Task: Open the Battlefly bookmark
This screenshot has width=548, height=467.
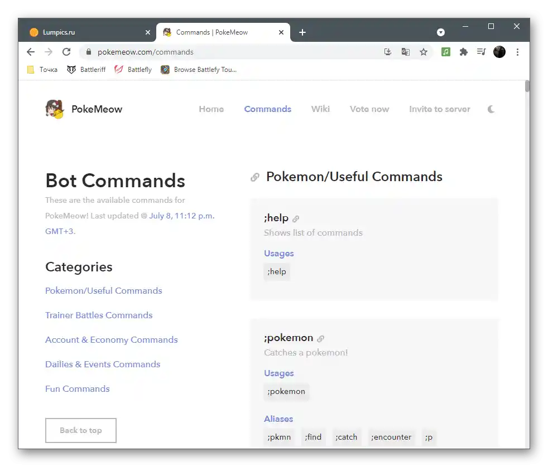Action: pos(133,70)
